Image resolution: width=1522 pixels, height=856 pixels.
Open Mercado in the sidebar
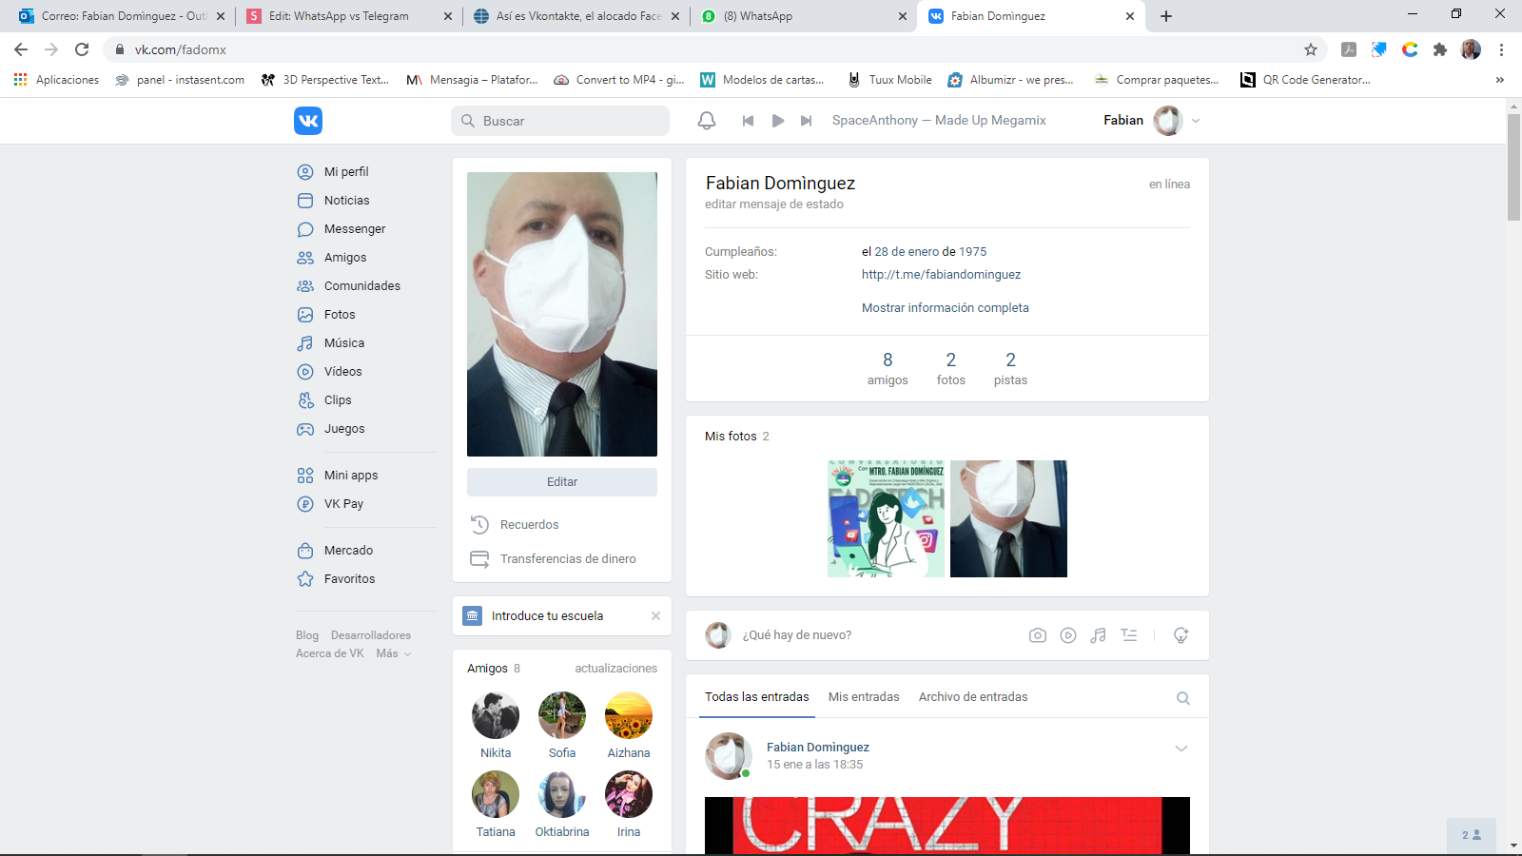point(348,551)
